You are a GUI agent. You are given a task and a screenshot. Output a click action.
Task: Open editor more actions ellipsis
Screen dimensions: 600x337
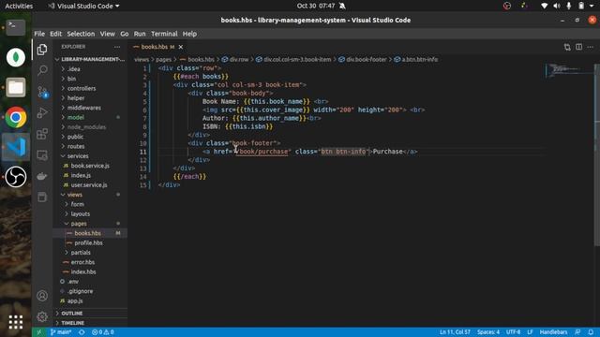click(x=591, y=47)
